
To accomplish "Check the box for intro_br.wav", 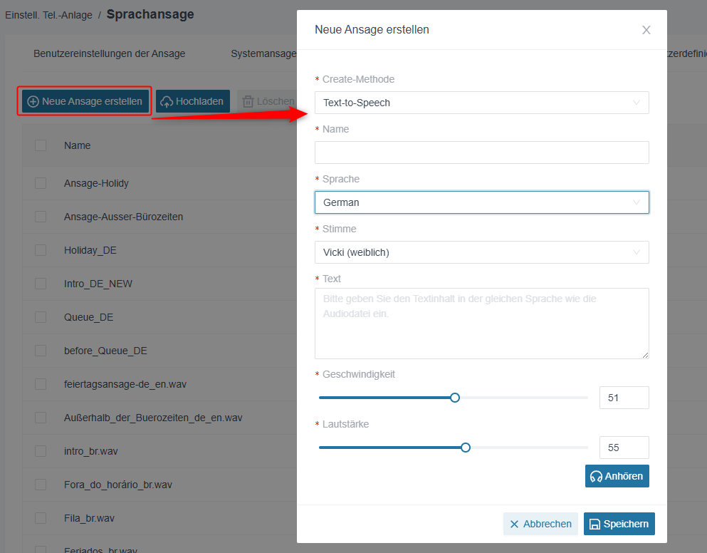I will 41,451.
